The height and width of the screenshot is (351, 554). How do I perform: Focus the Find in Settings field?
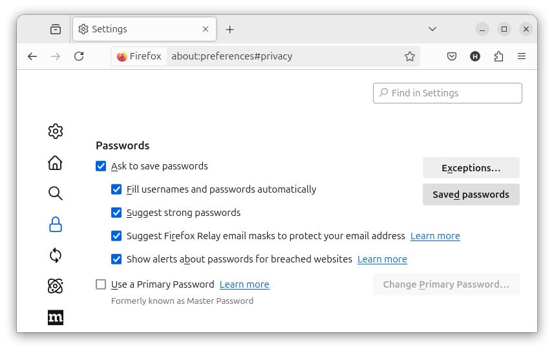453,93
